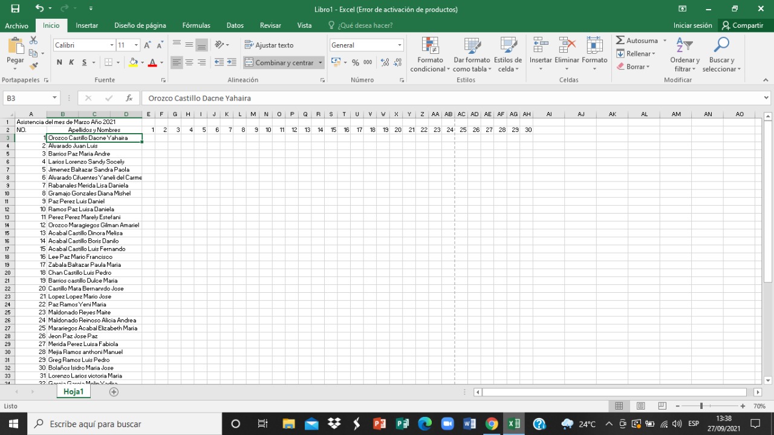Viewport: 774px width, 435px height.
Task: Click the Name Box showing B3
Action: [x=30, y=98]
